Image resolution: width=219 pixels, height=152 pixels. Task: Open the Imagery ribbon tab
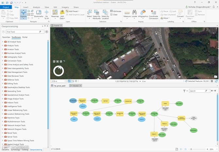[66, 7]
